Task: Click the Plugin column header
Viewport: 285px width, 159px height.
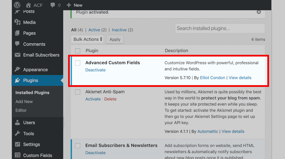Action: coord(92,51)
